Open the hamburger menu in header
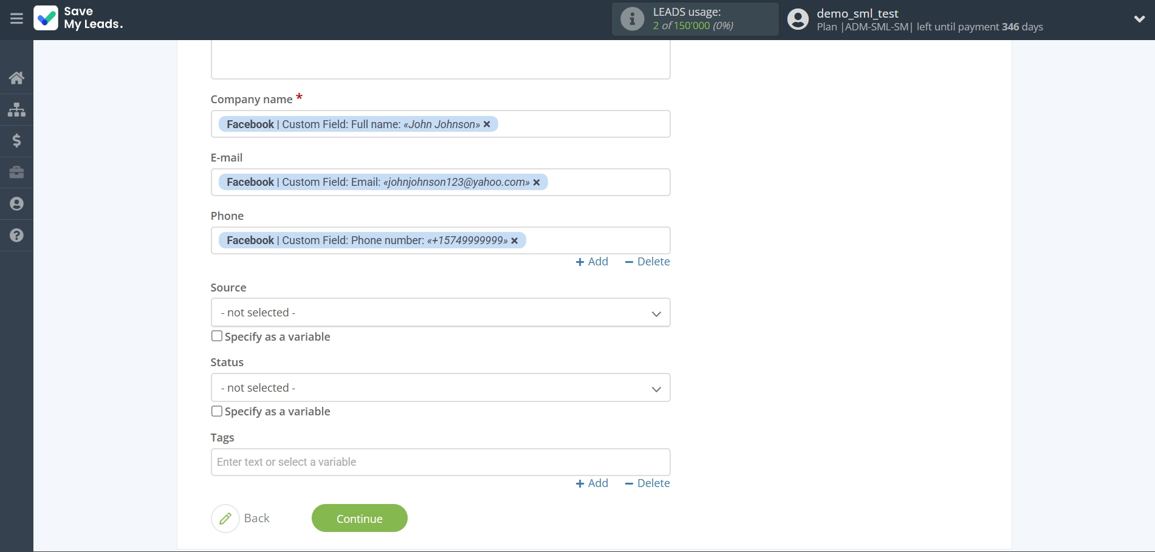 coord(16,19)
